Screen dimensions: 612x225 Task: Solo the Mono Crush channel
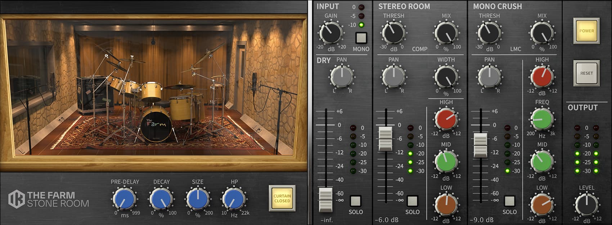(509, 201)
